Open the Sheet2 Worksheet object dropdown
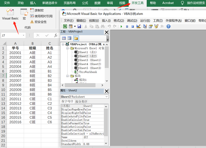The height and width of the screenshot is (148, 206). (x=107, y=97)
